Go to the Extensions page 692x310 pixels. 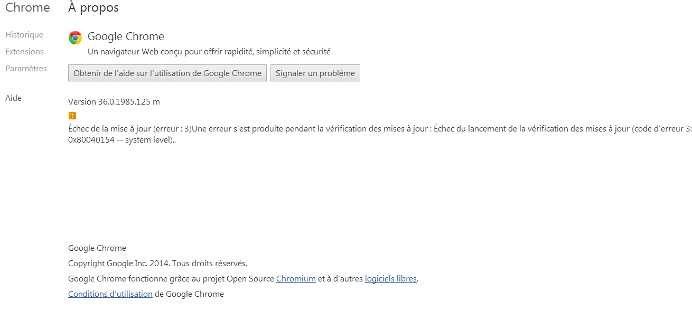tap(24, 52)
